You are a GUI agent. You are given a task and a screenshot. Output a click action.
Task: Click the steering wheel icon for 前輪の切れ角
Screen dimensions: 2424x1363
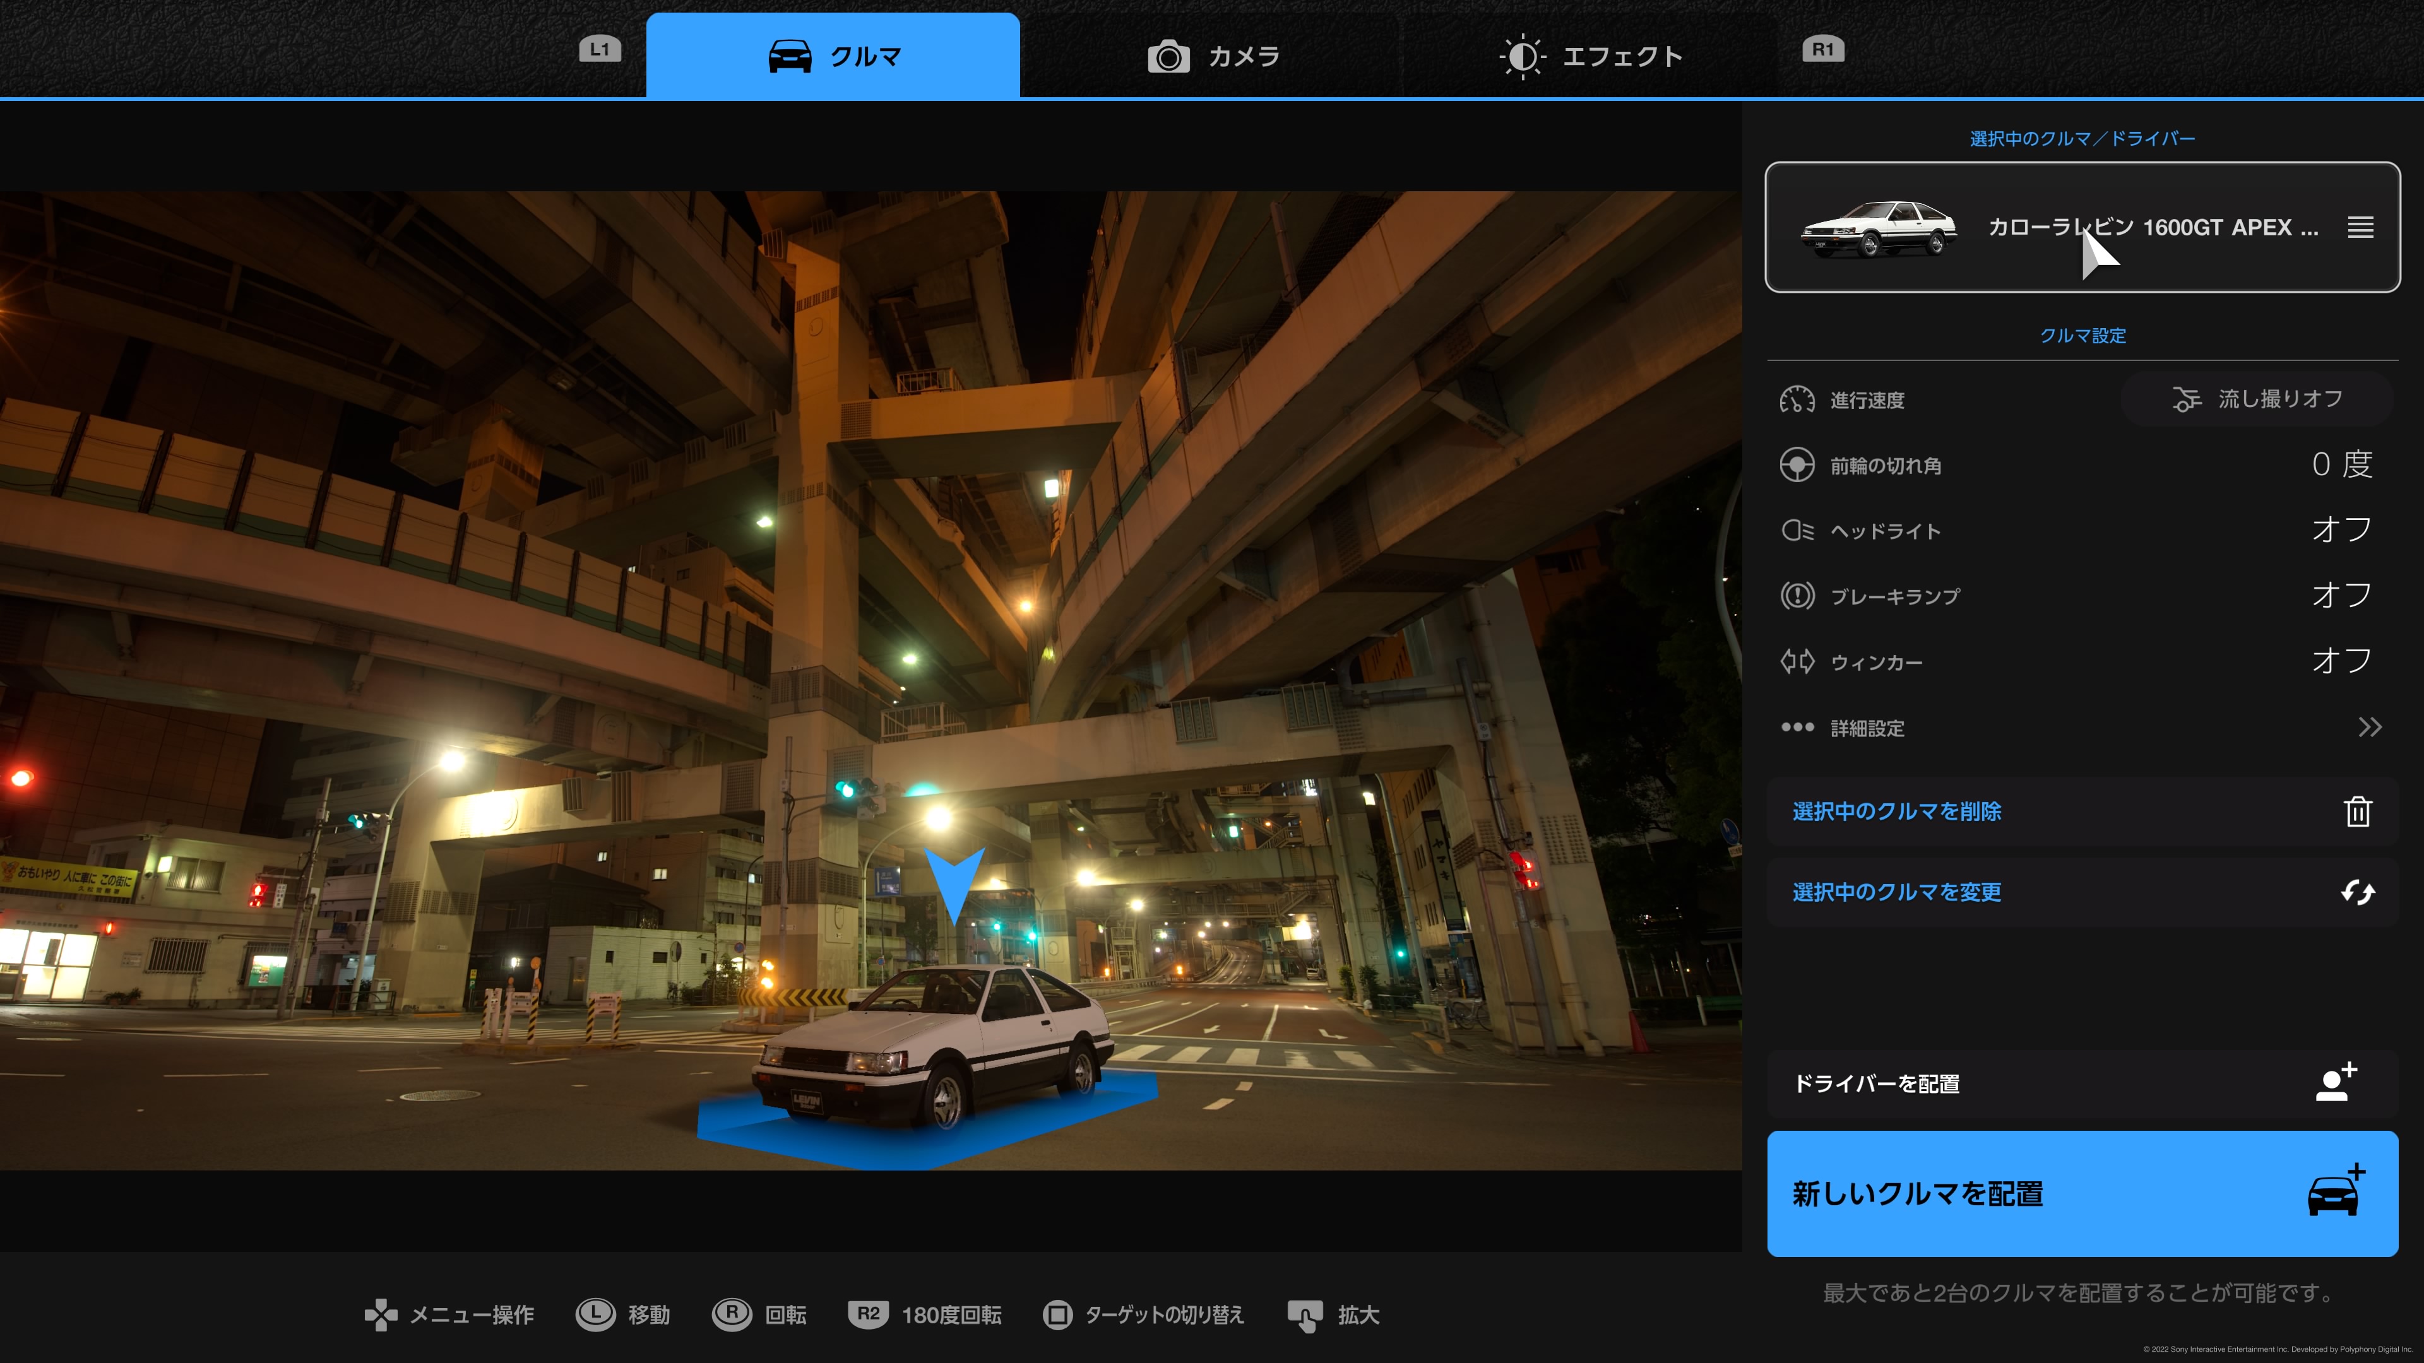click(1797, 466)
